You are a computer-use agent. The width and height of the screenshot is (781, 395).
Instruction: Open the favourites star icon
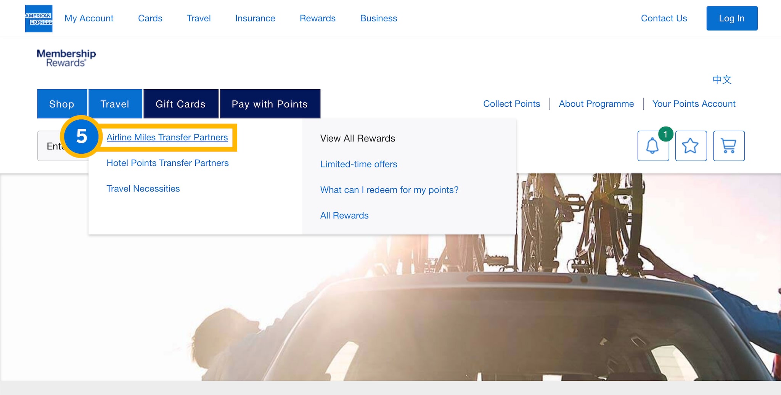click(691, 146)
